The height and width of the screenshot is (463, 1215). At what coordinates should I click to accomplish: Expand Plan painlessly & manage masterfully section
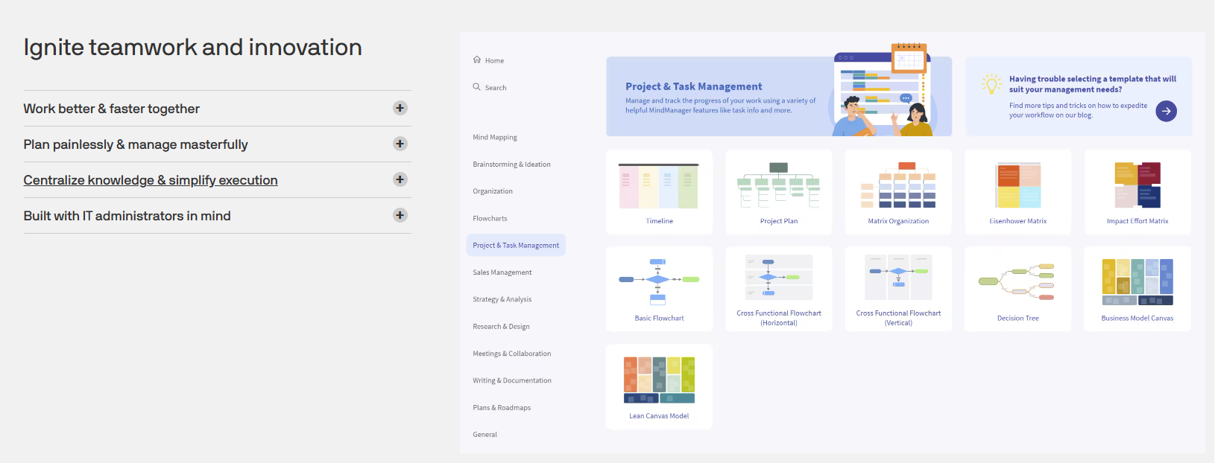tap(400, 144)
